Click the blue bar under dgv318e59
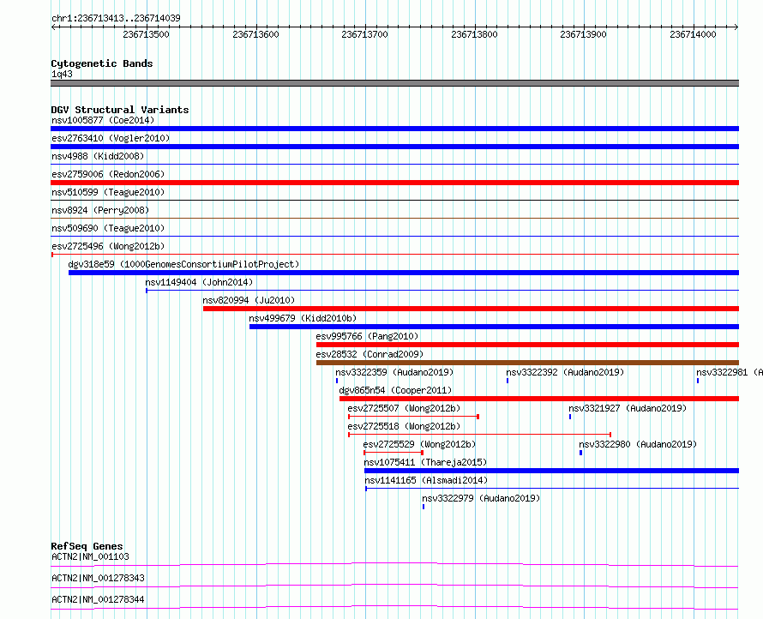The width and height of the screenshot is (763, 619). coord(404,273)
